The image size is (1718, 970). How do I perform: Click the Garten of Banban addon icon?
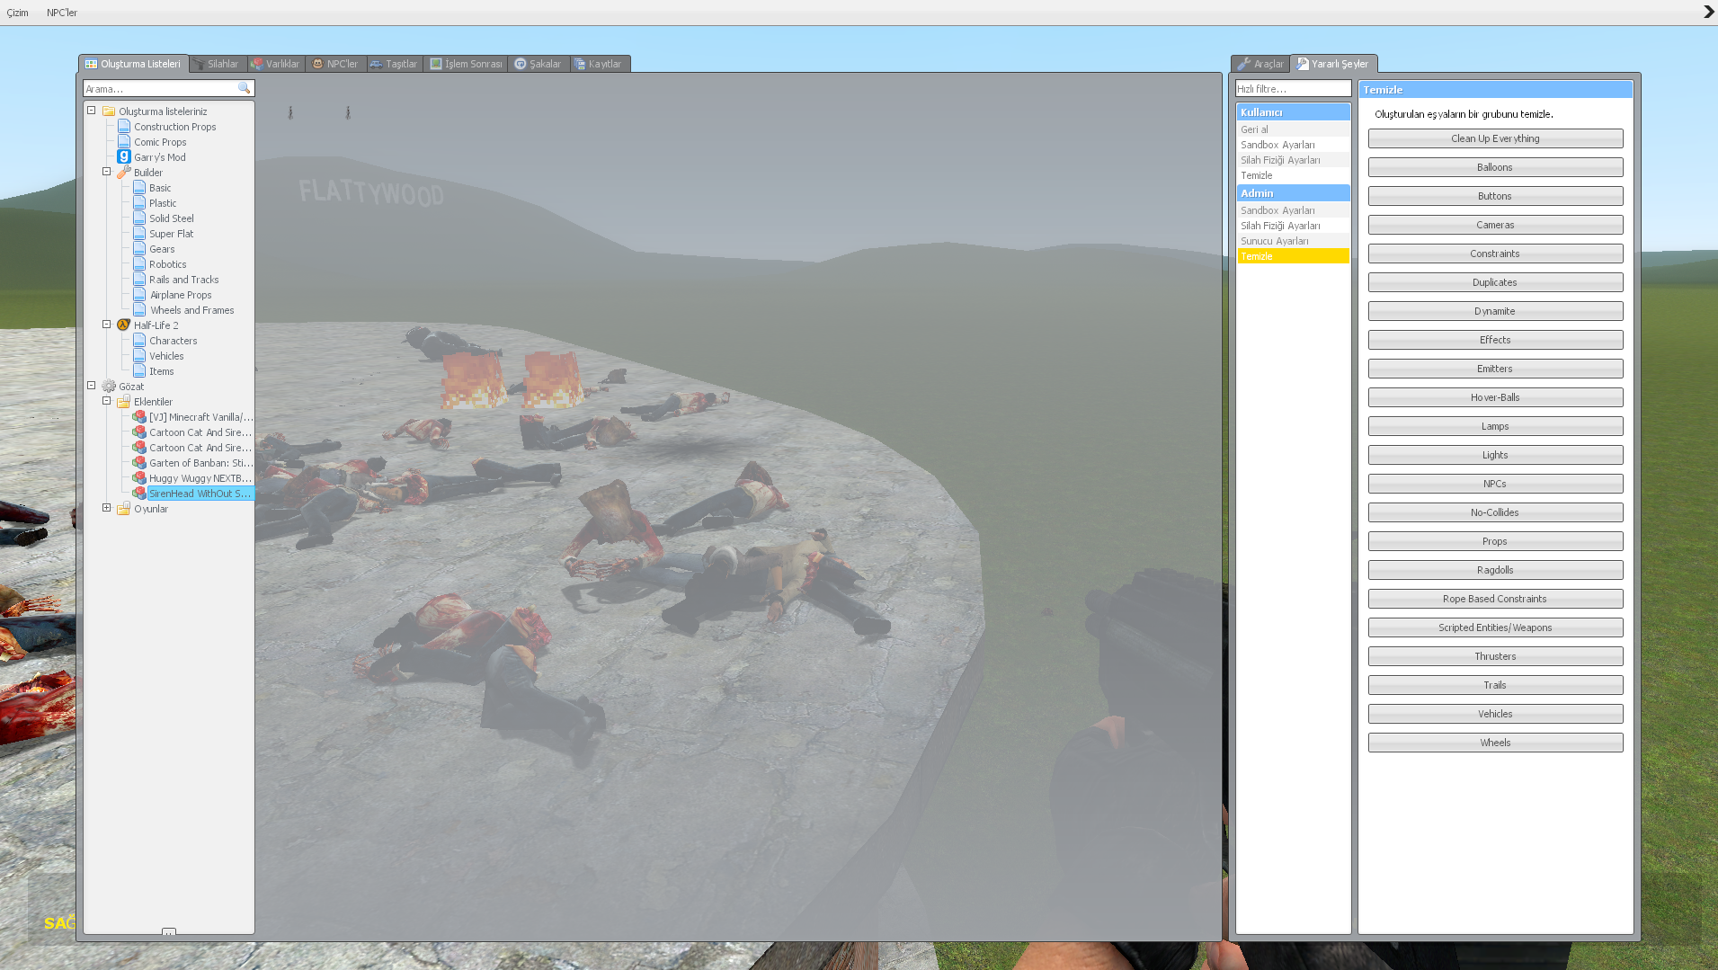point(139,463)
